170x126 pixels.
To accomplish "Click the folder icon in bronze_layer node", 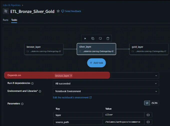I will (28, 51).
